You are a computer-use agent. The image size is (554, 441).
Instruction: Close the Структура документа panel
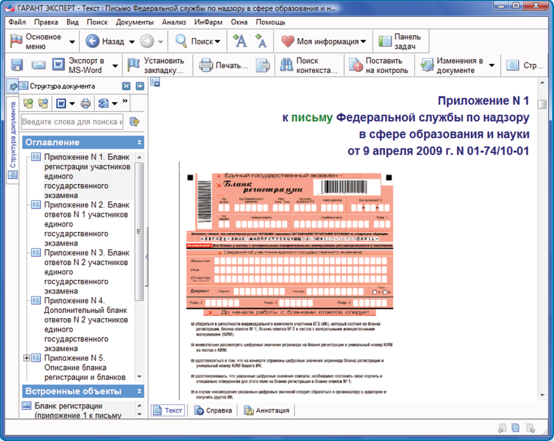126,86
